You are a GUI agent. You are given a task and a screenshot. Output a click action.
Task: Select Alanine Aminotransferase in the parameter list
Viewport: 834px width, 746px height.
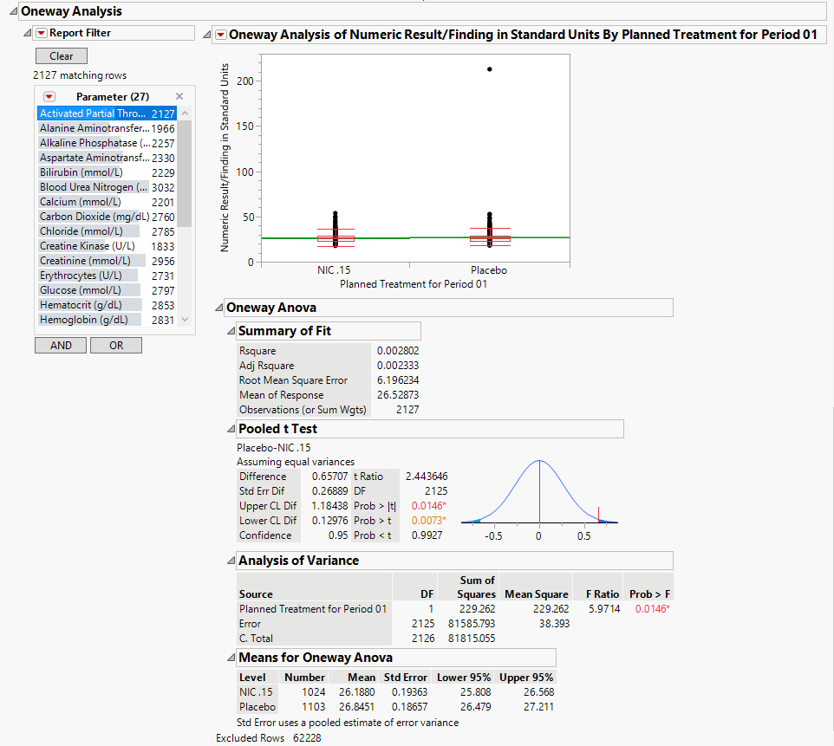click(x=95, y=128)
